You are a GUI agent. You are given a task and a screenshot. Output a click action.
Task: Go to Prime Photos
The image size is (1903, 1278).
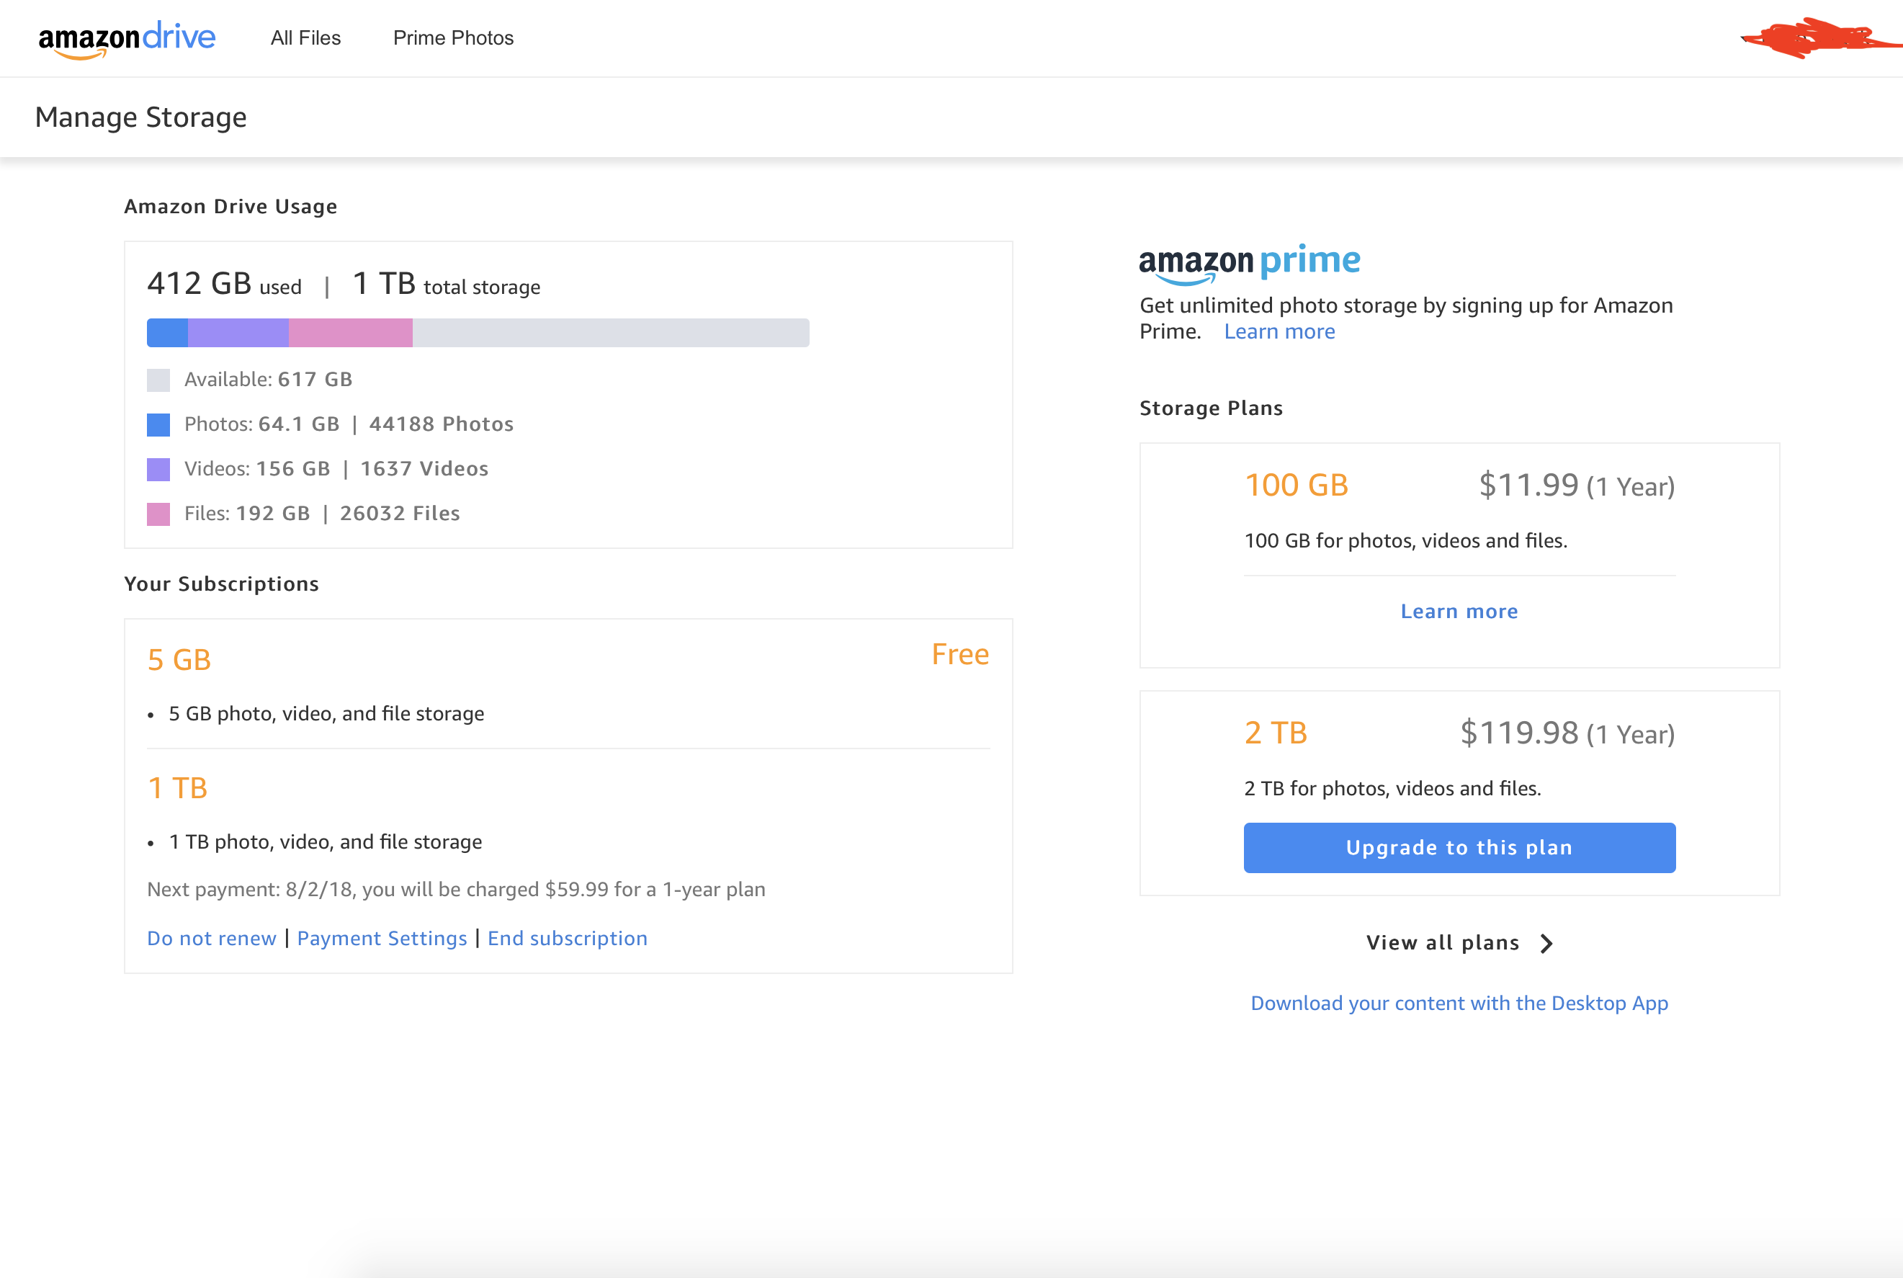coord(453,38)
